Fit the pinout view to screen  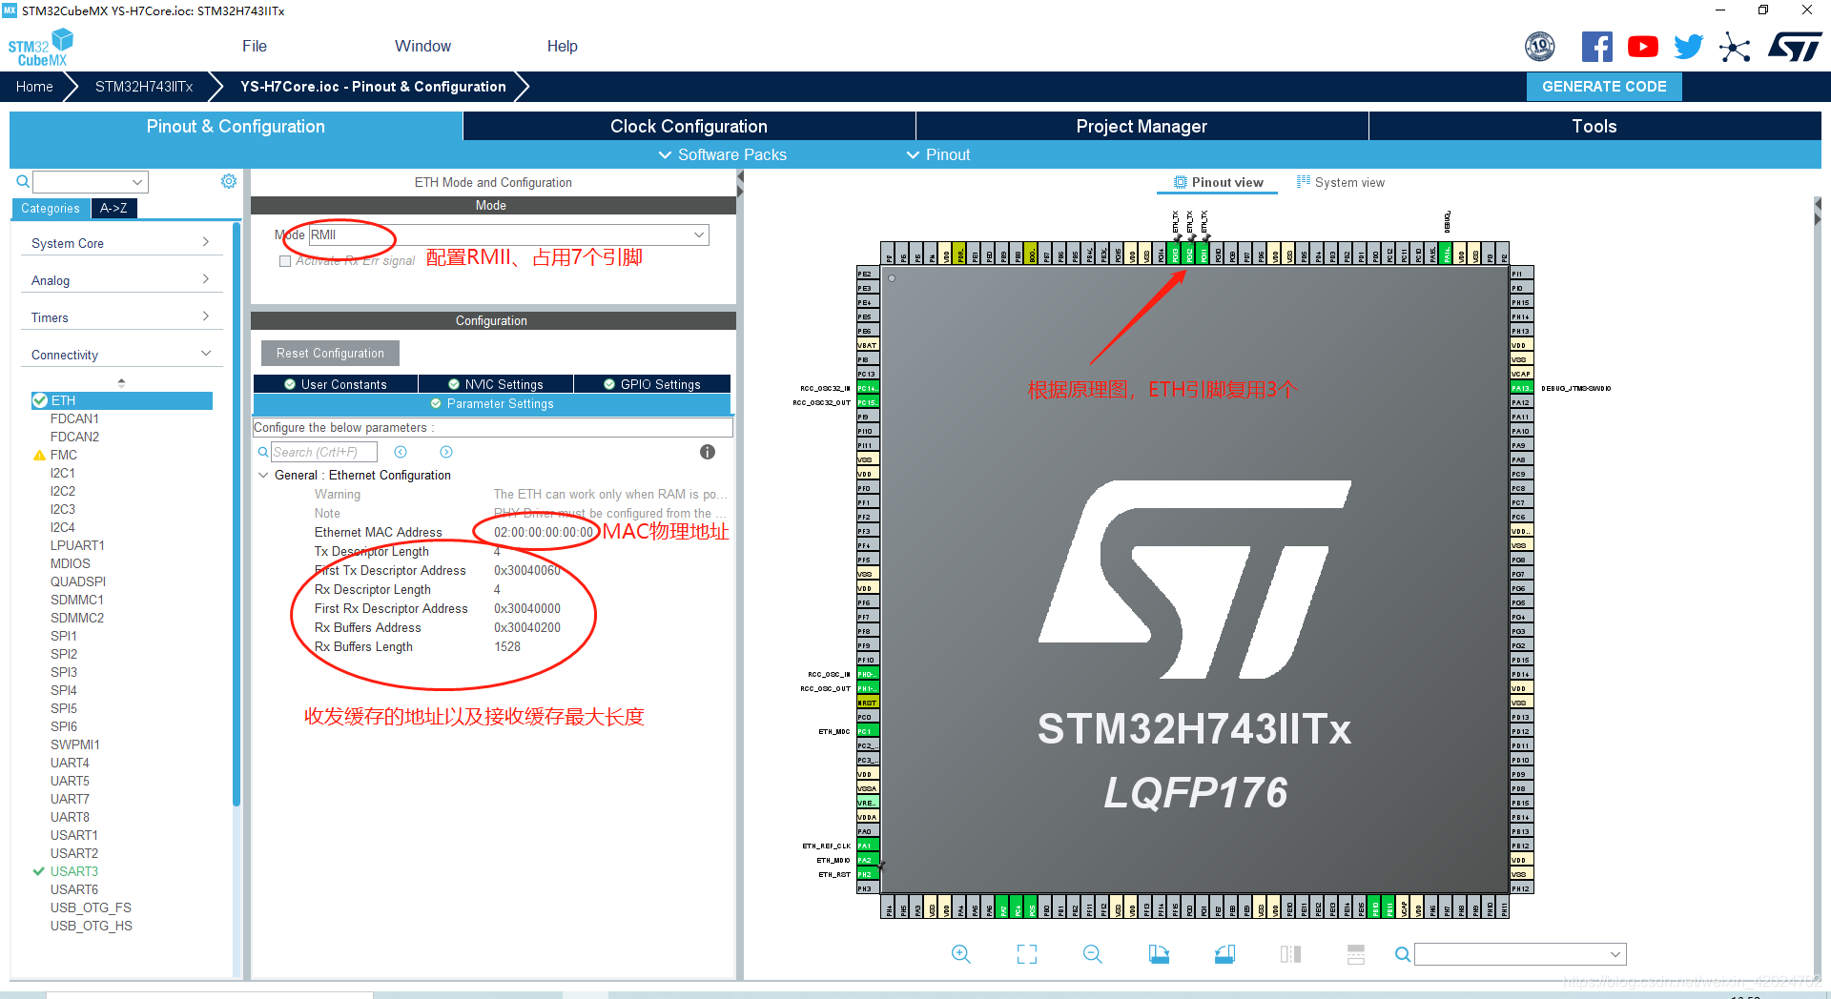coord(1027,954)
